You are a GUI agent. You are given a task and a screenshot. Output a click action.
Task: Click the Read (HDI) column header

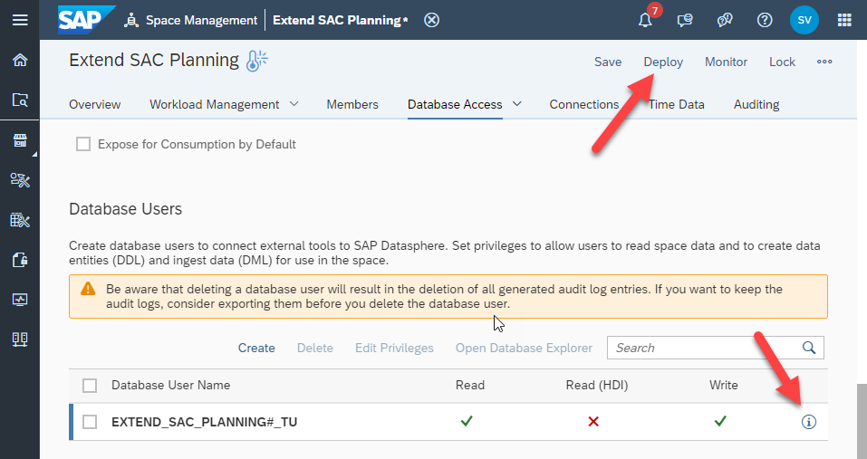pos(597,385)
